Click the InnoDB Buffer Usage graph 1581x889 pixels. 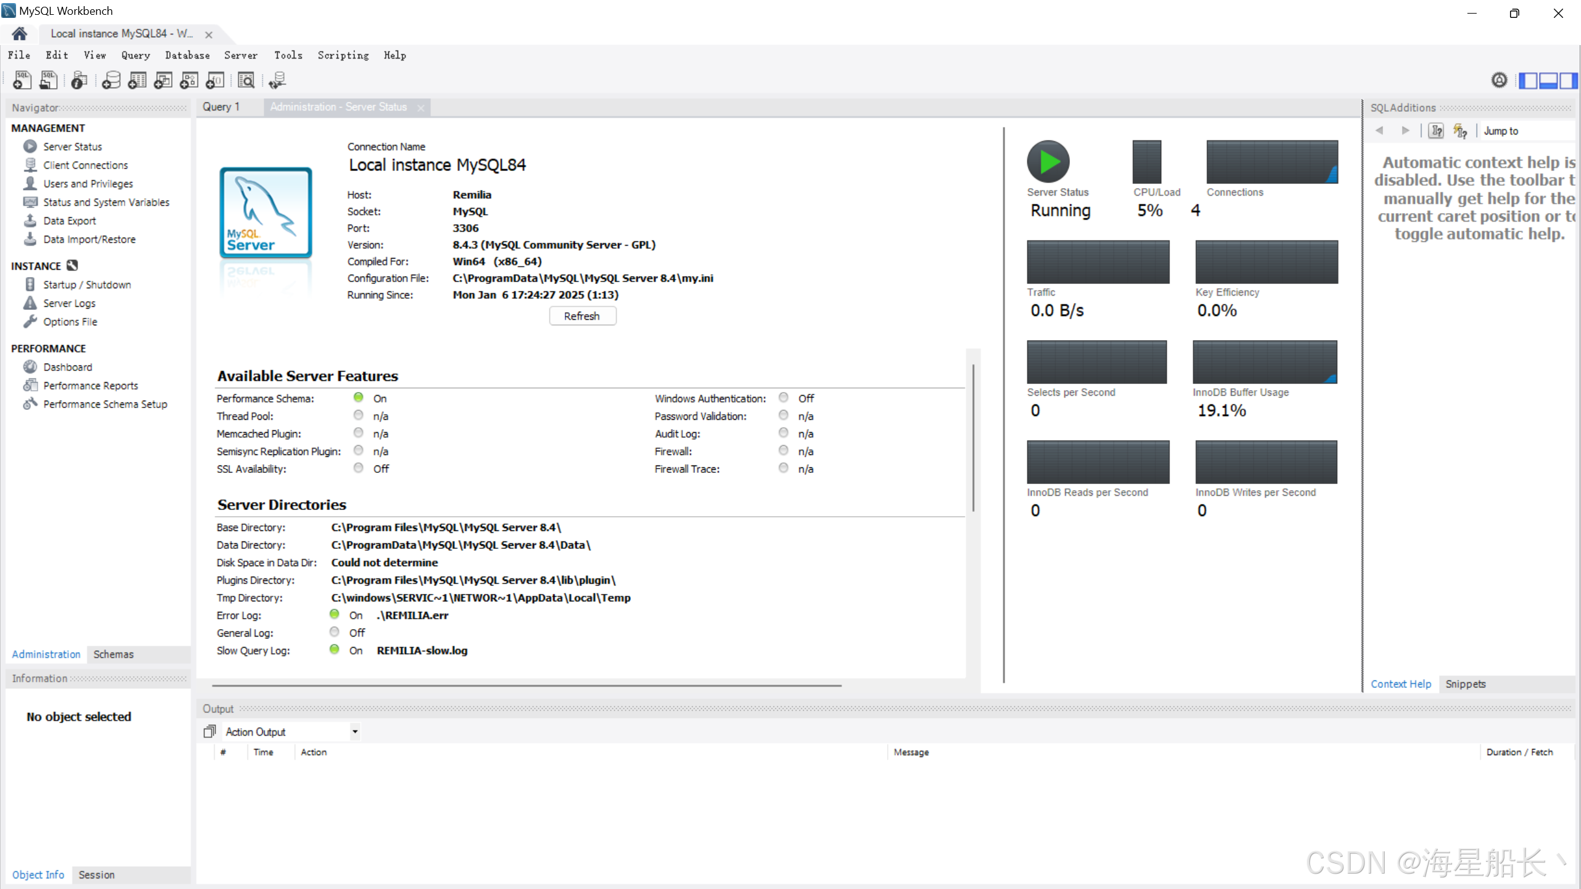pos(1265,362)
